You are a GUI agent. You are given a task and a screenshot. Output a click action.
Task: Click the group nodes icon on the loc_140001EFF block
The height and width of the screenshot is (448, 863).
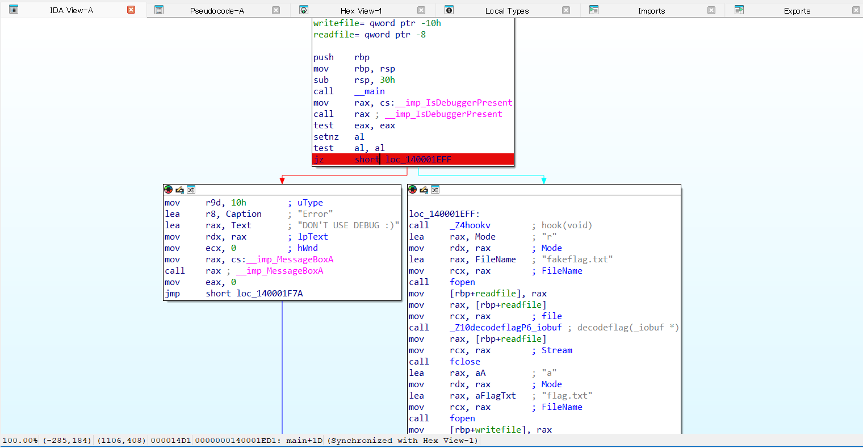pos(435,190)
